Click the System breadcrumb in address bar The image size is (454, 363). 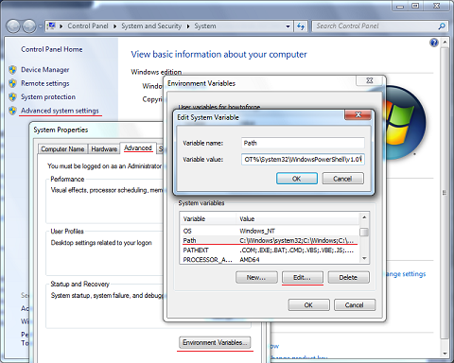[x=205, y=26]
